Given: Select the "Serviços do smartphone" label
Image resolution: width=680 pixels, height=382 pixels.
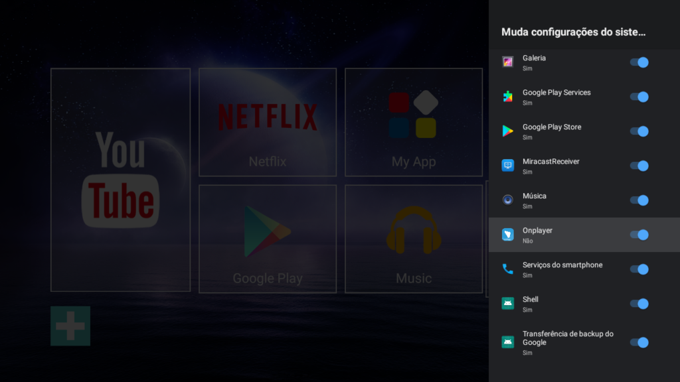Looking at the screenshot, I should [562, 265].
